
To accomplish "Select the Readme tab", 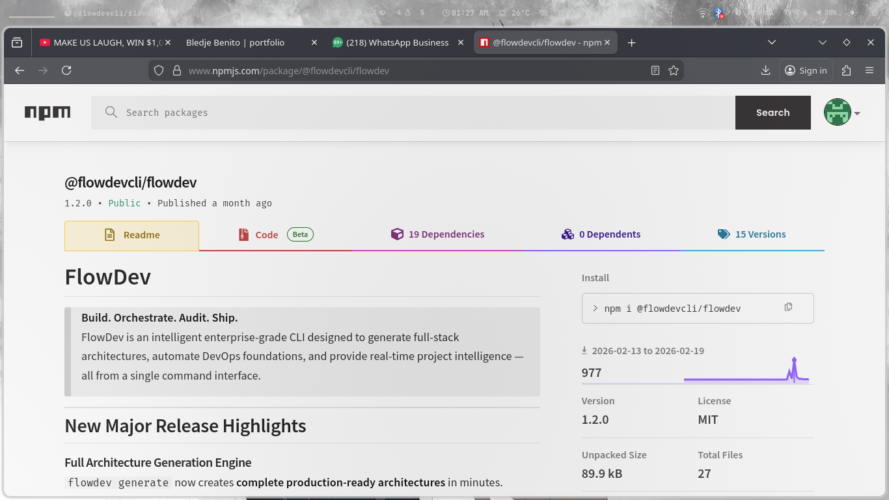I will coord(131,235).
